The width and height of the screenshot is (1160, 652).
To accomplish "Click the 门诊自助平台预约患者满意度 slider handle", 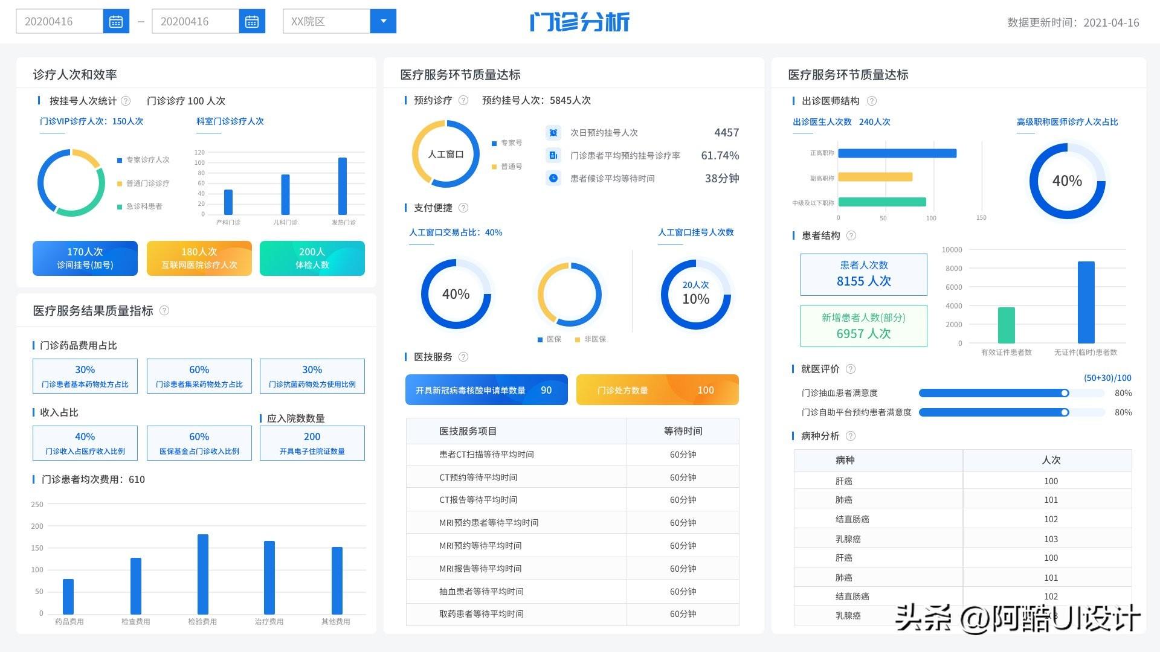I will click(1065, 412).
